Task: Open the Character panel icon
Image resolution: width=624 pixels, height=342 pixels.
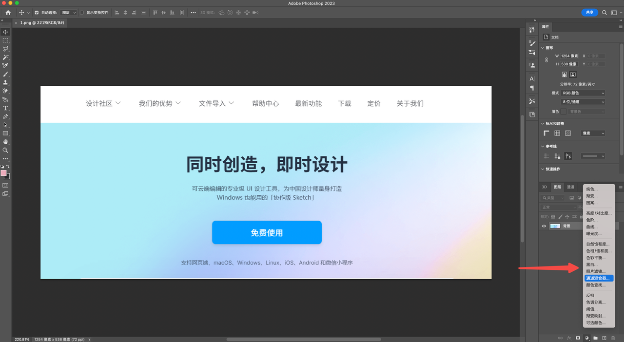Action: point(532,78)
